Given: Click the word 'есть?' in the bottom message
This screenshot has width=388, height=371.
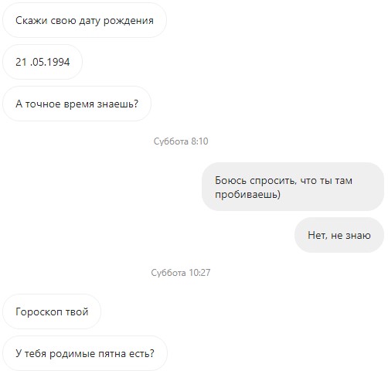Looking at the screenshot, I should point(141,353).
